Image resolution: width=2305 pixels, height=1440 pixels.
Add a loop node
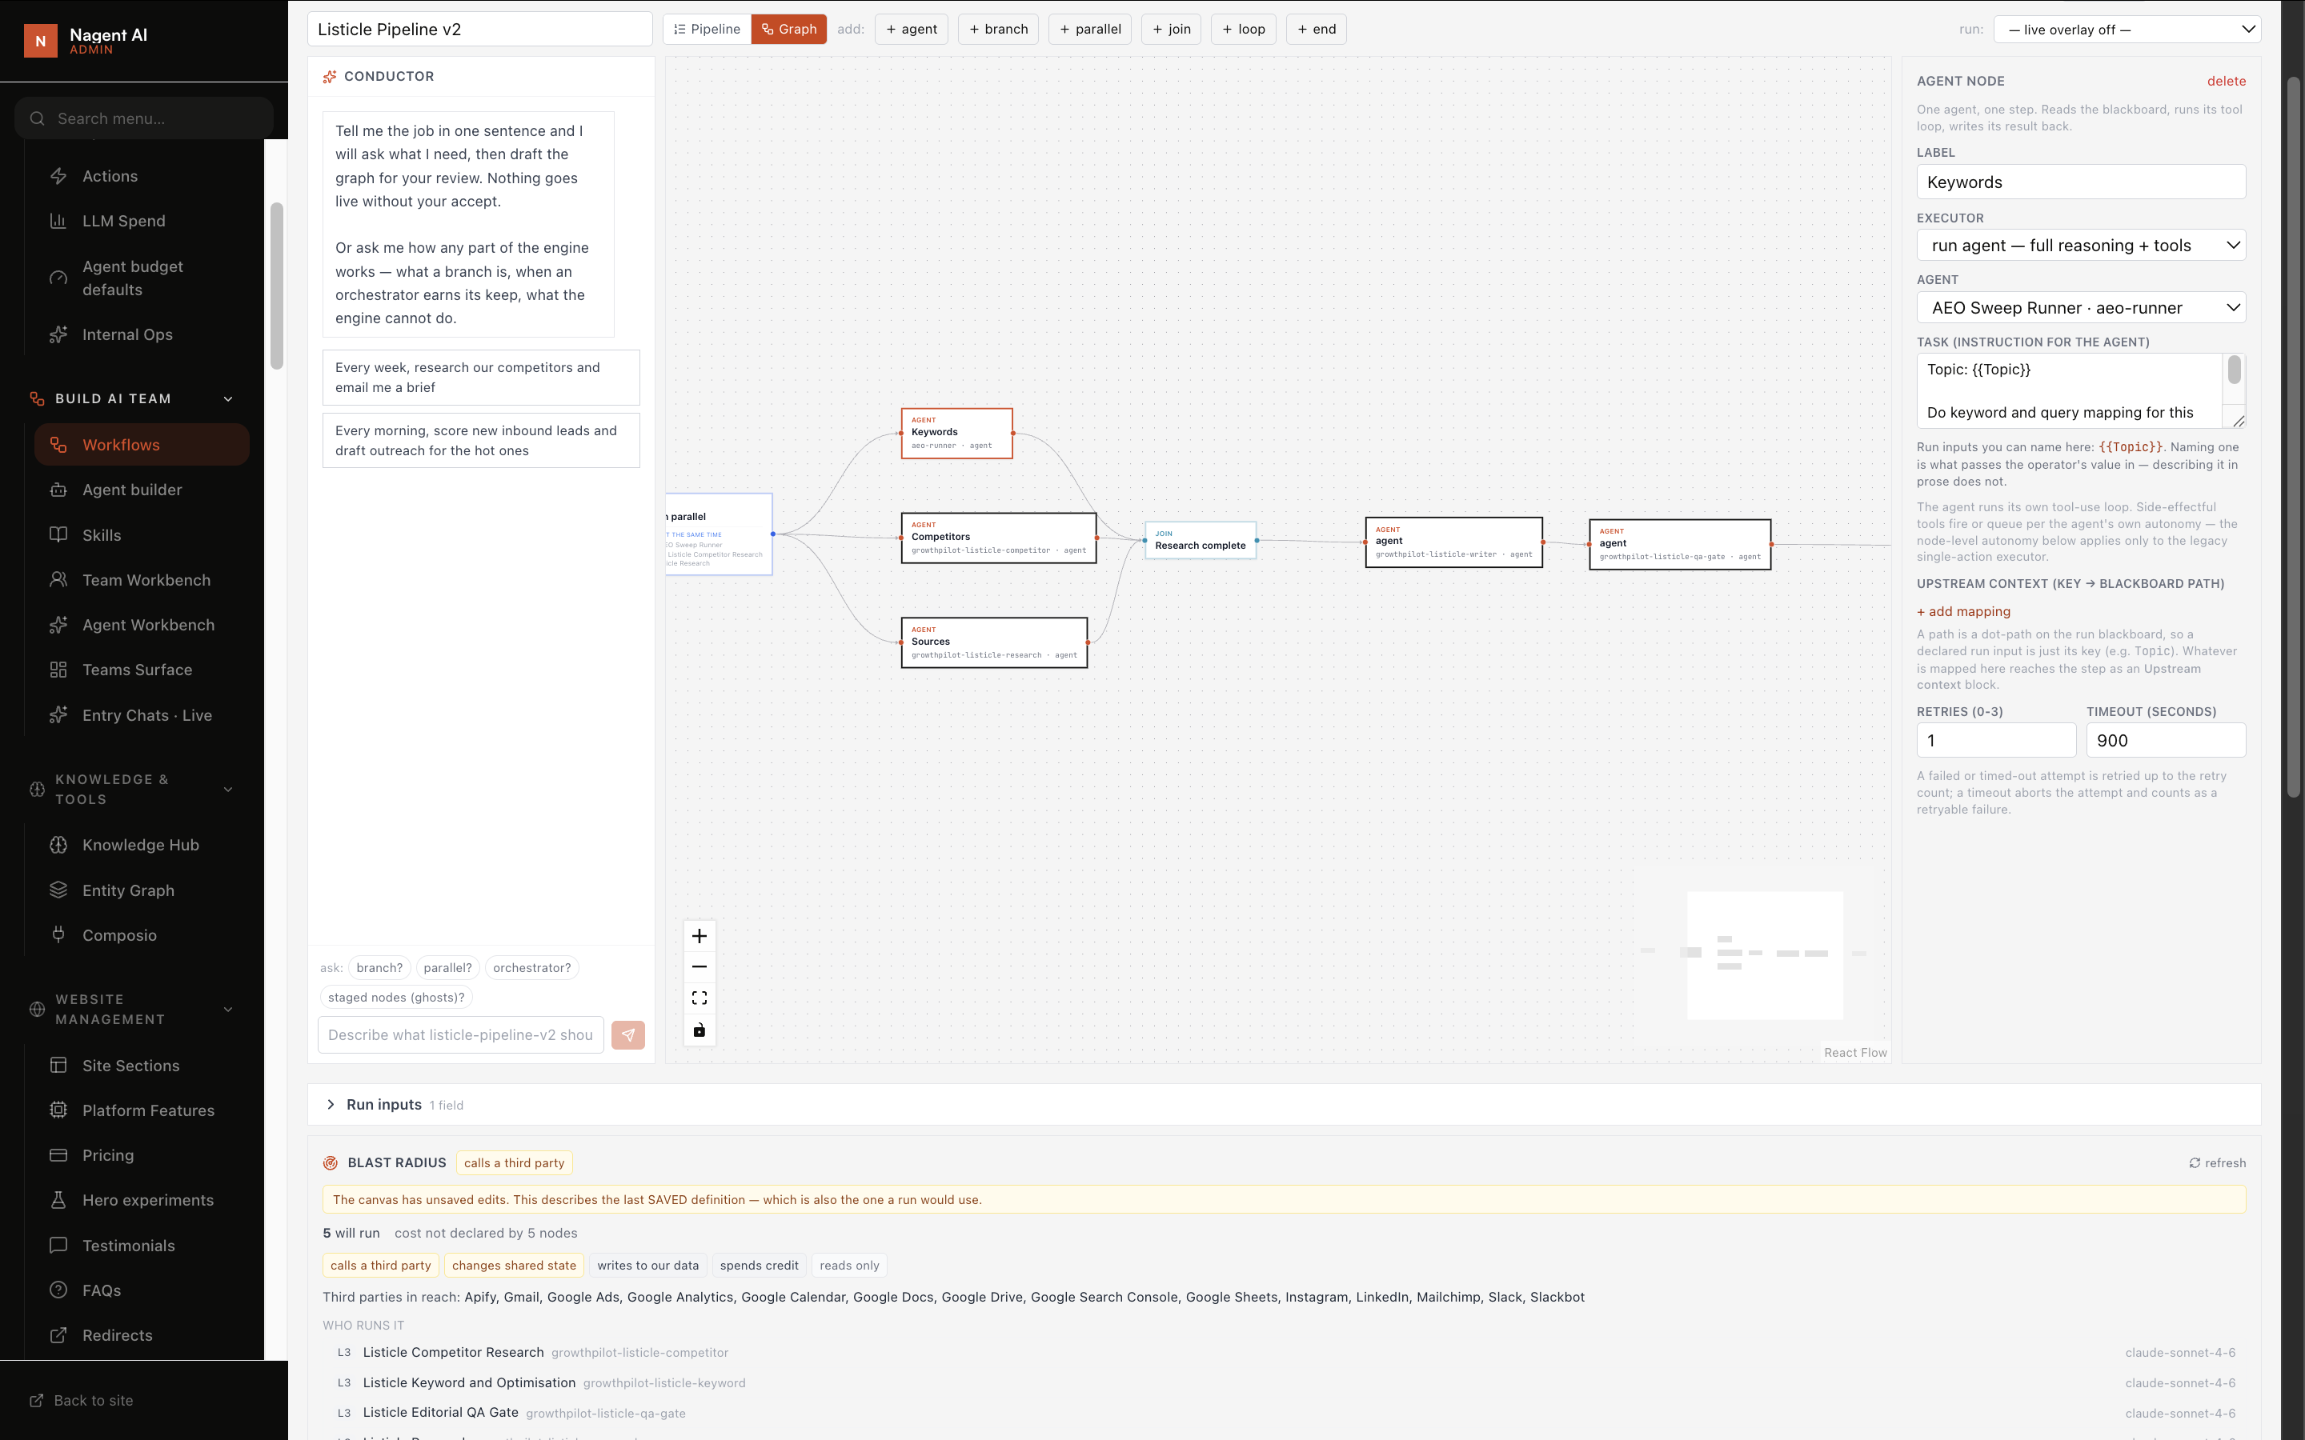coord(1243,30)
